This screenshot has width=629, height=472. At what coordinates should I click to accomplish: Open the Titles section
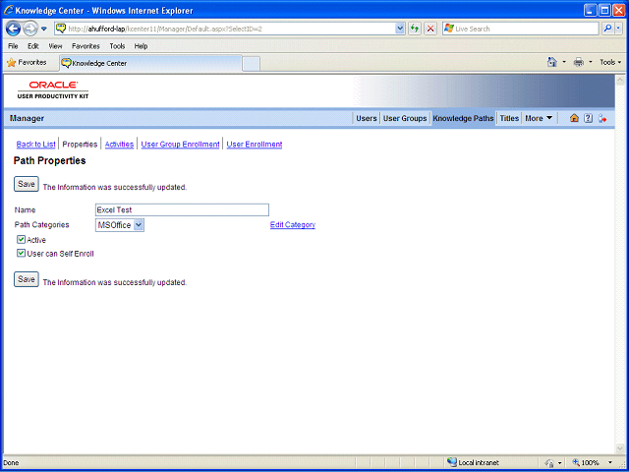point(509,118)
